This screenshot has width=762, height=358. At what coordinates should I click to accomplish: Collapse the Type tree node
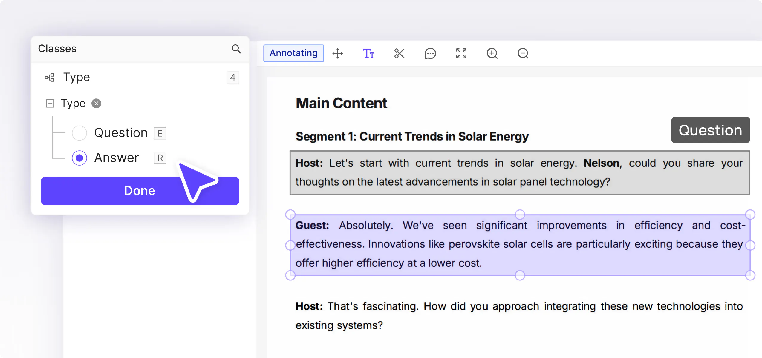(50, 104)
